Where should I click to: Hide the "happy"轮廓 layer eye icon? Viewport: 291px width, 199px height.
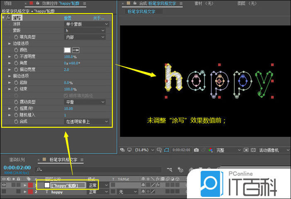point(4,185)
